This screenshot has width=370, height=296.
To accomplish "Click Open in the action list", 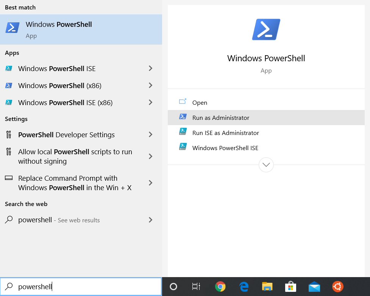I will 200,102.
